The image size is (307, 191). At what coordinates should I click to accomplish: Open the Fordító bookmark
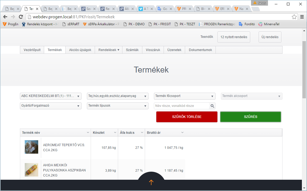click(x=247, y=24)
